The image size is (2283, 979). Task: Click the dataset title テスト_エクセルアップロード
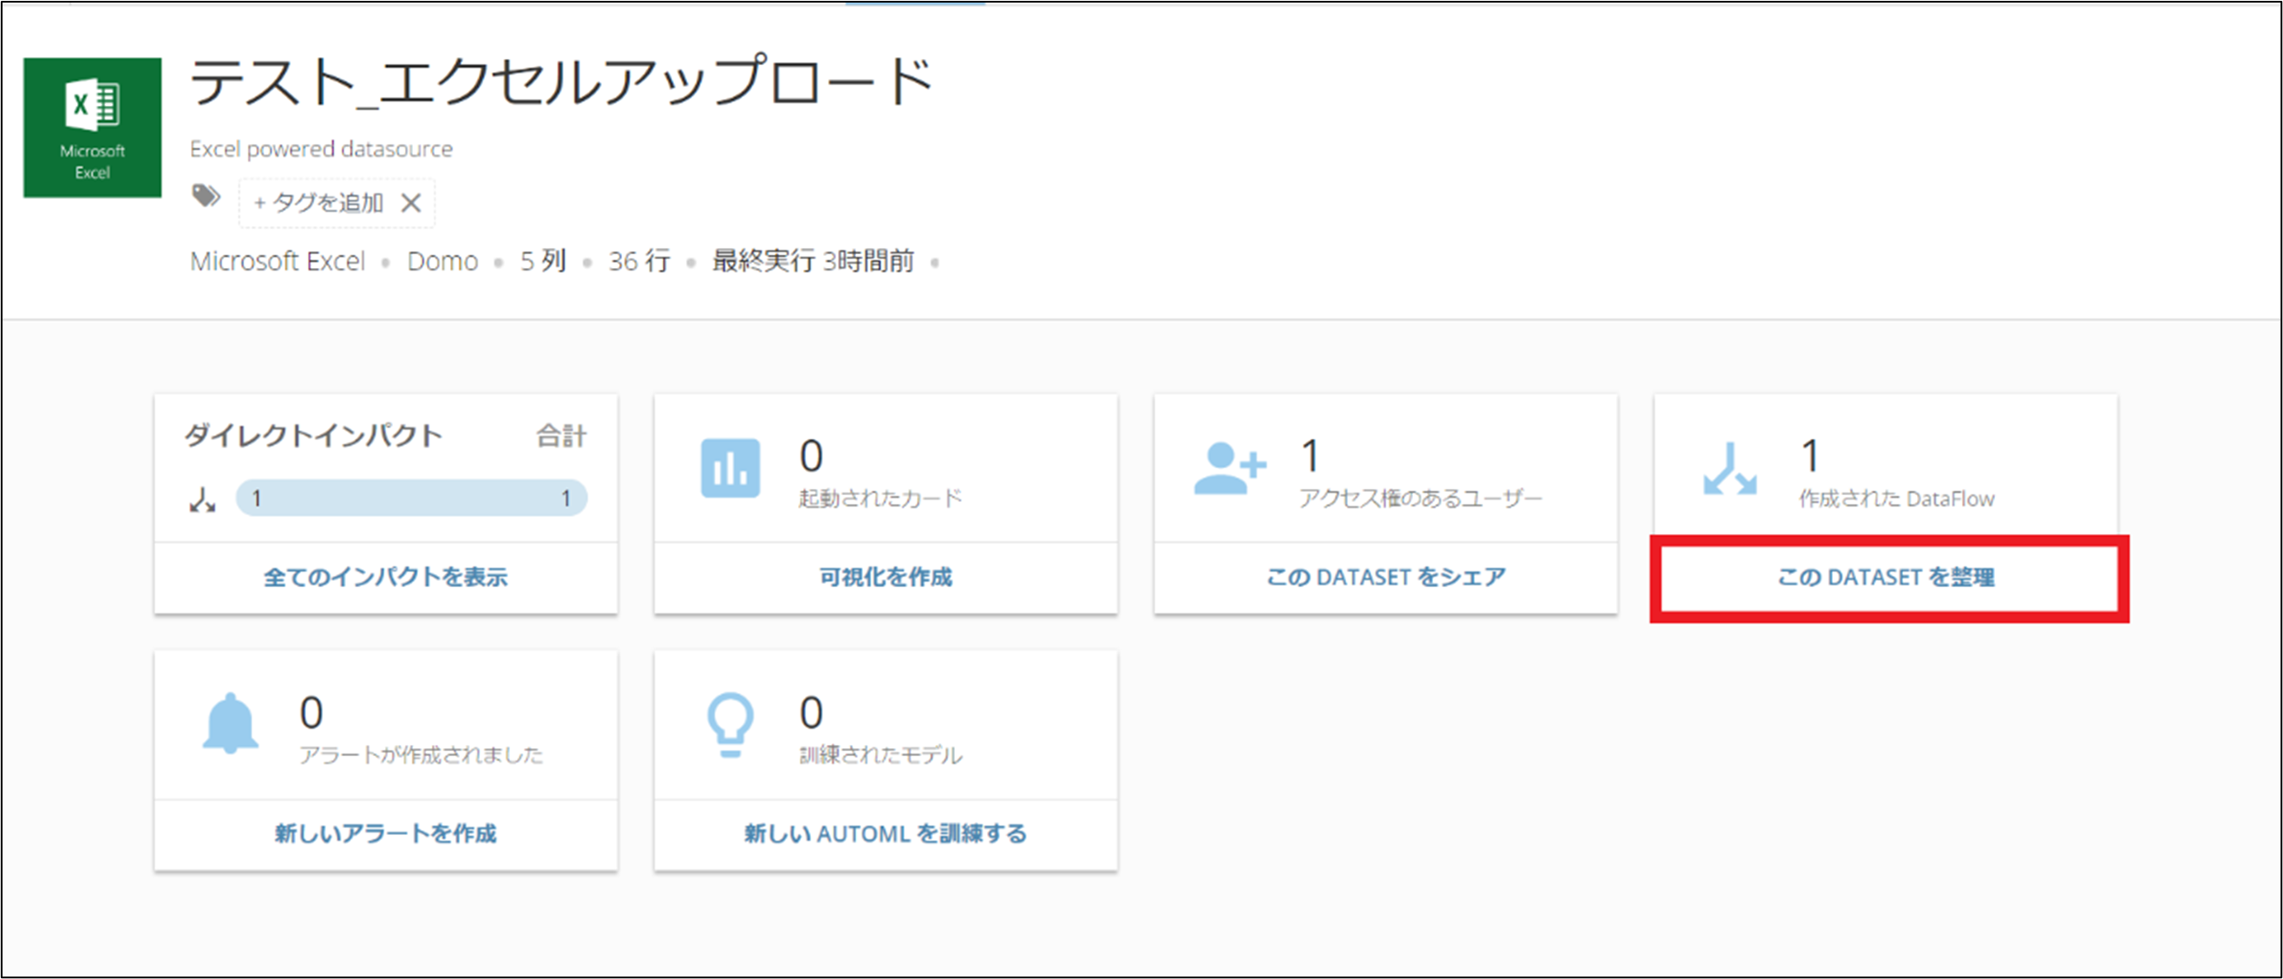coord(562,82)
